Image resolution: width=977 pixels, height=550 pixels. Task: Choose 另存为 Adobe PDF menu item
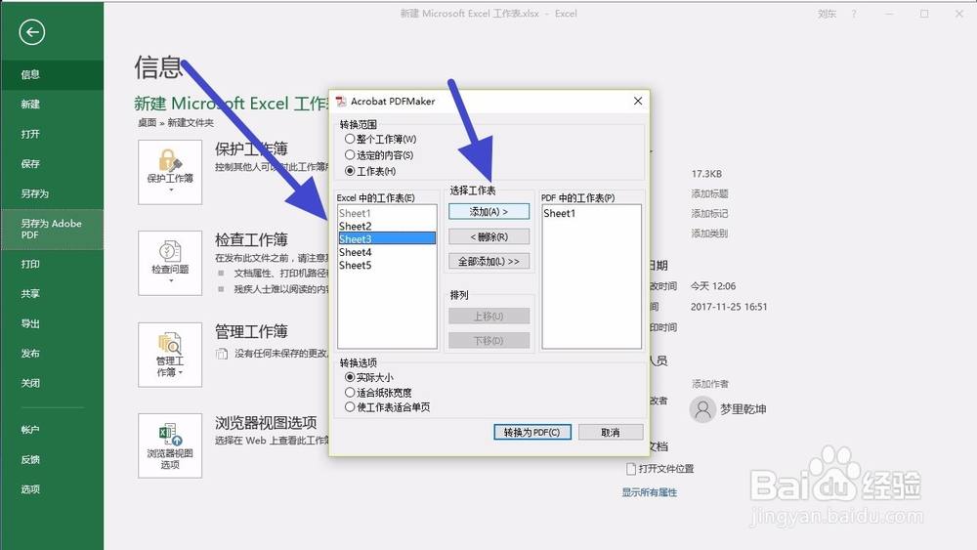pos(53,230)
